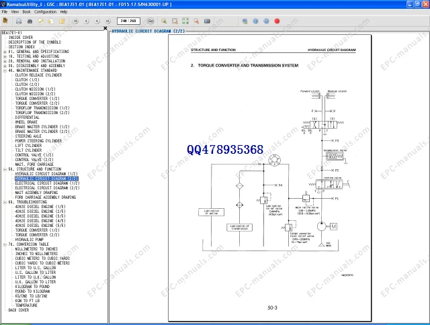The image size is (430, 325).
Task: Click the printer icon
Action: pos(19,21)
